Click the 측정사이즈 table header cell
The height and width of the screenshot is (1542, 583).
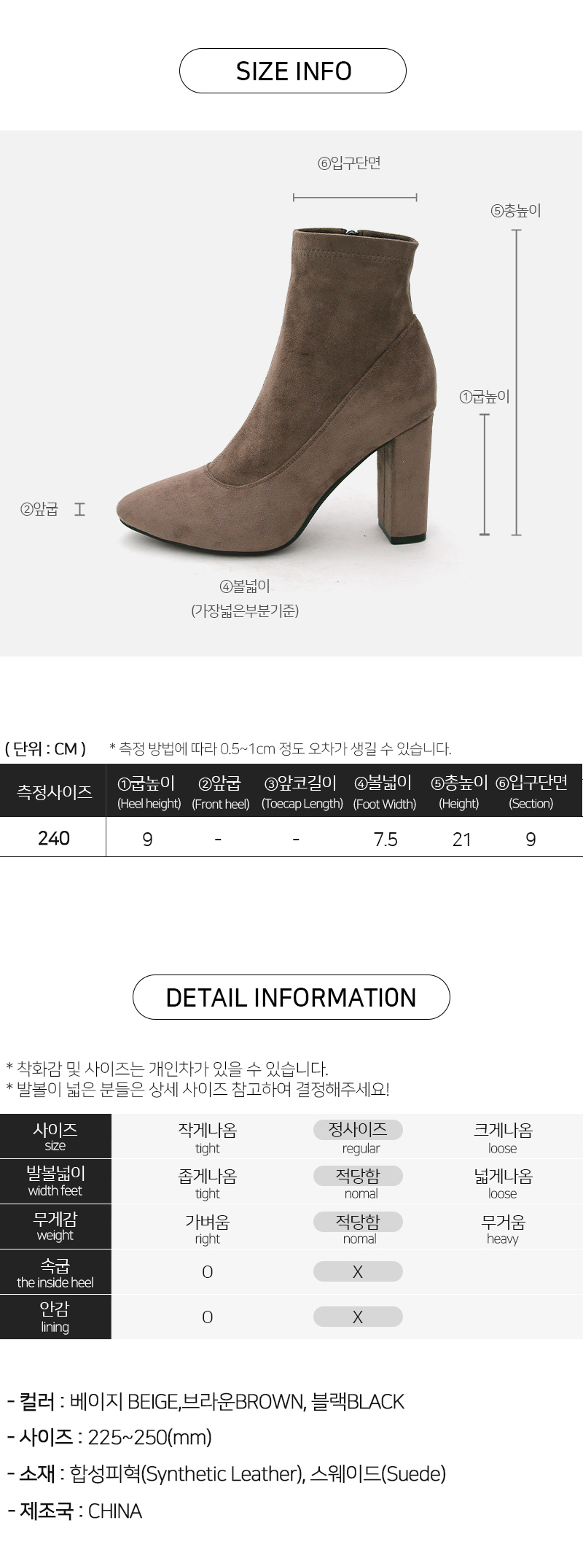tap(53, 791)
